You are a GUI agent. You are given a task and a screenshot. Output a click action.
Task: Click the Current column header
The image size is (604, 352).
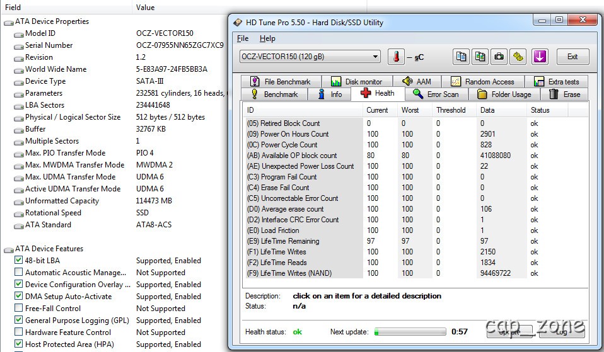point(380,110)
